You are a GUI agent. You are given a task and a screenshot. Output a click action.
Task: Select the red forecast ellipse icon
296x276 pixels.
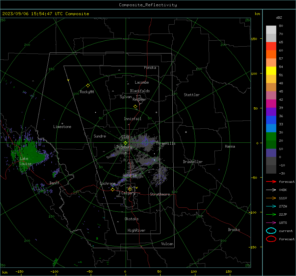click(271, 239)
